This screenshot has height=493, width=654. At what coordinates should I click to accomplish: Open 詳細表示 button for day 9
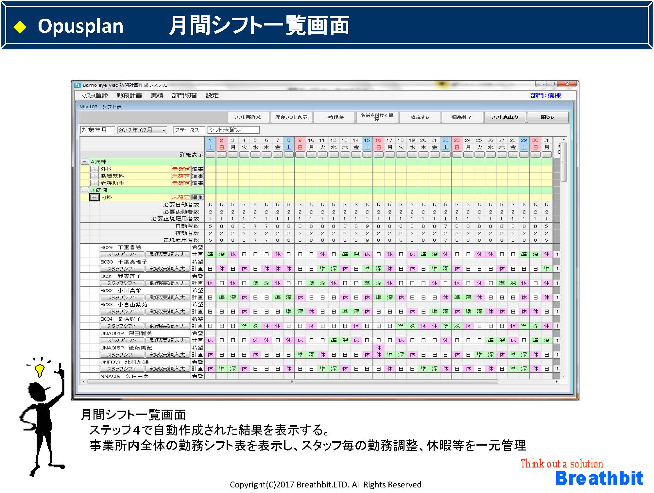[x=300, y=155]
